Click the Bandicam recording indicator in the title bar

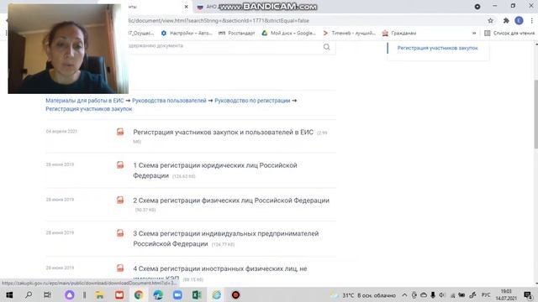pos(477,7)
